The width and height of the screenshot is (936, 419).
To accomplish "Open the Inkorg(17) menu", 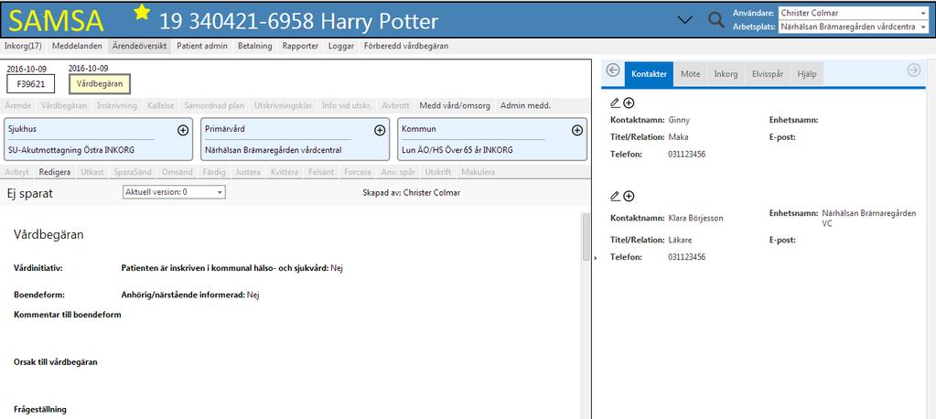I will [23, 46].
